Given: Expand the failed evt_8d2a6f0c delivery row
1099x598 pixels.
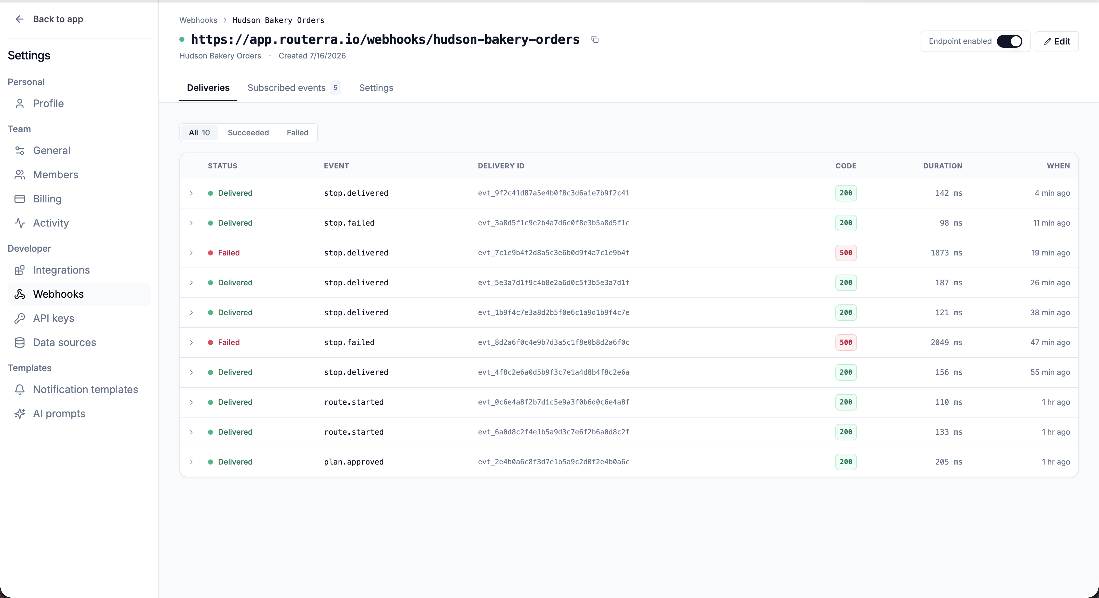Looking at the screenshot, I should click(191, 342).
